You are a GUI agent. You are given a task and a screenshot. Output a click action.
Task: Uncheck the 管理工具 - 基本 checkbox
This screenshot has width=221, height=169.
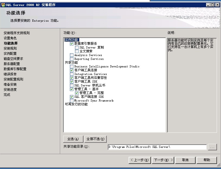pos(71,89)
